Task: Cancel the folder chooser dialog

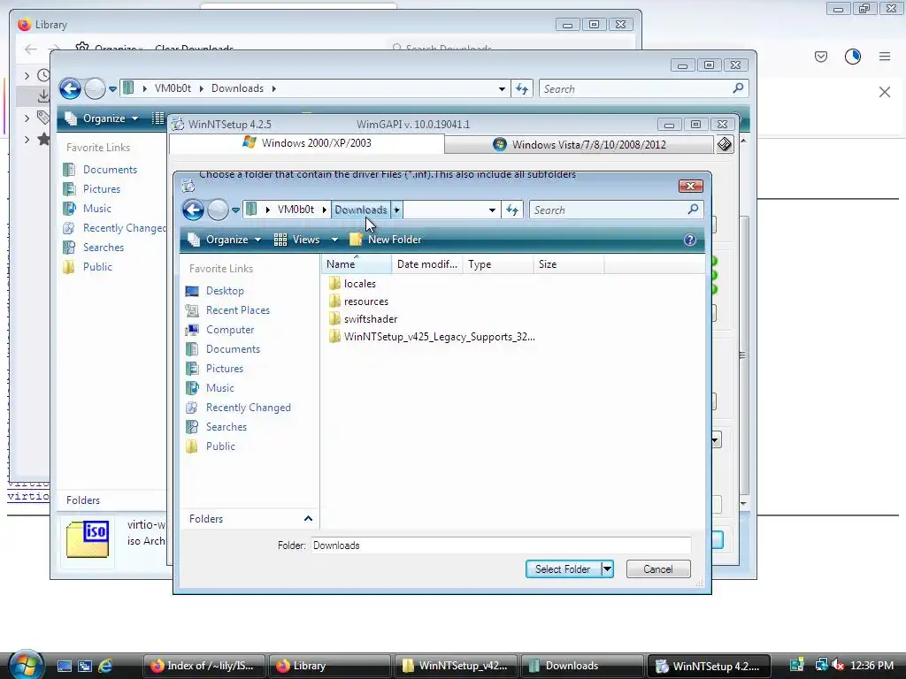Action: [658, 569]
